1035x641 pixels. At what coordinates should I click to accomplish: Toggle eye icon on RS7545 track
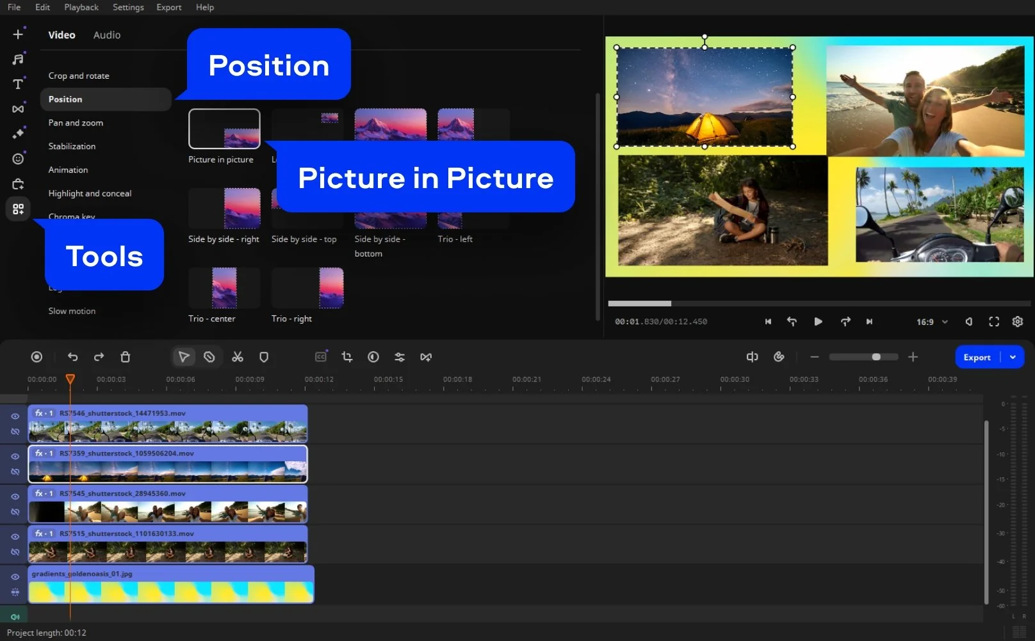click(15, 496)
